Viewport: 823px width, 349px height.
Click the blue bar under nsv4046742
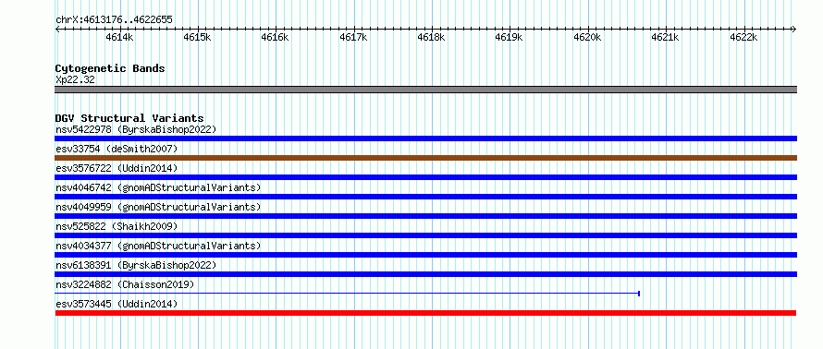coord(425,197)
